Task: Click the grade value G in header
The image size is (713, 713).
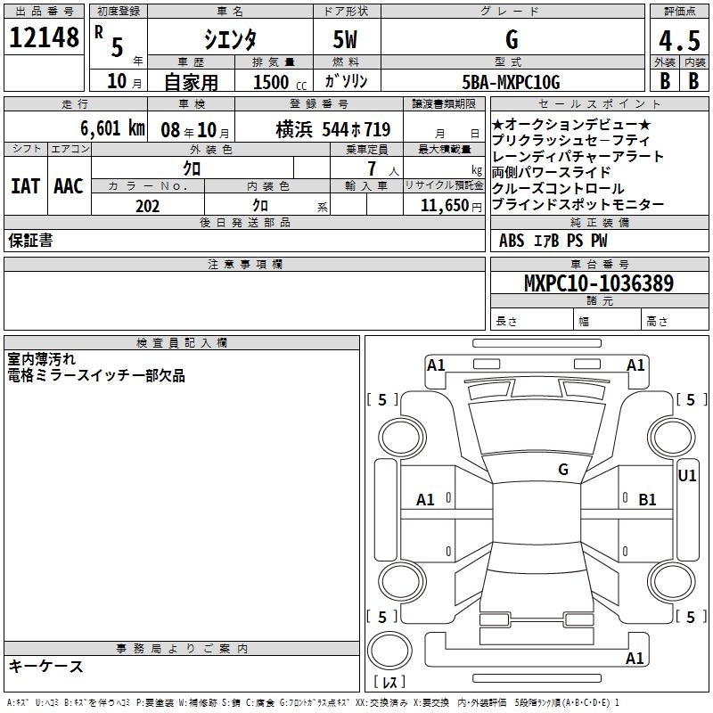Action: [512, 39]
